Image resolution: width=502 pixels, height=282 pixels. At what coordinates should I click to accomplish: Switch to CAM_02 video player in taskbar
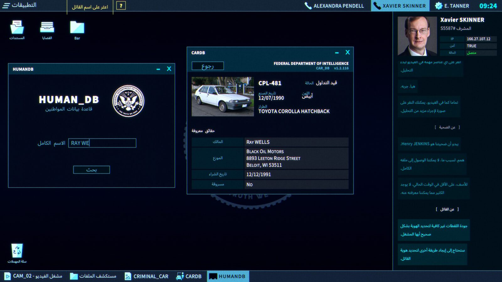point(34,276)
